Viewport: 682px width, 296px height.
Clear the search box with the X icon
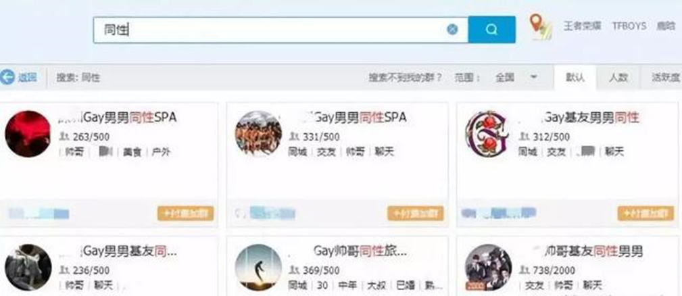(452, 30)
